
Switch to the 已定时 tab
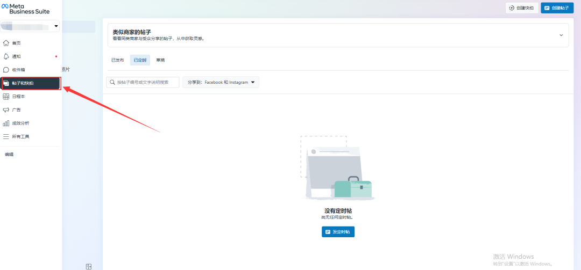[x=140, y=60]
